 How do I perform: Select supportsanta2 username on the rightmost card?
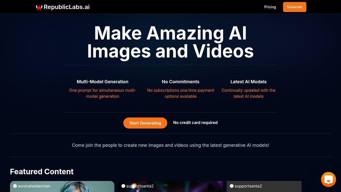248,186
